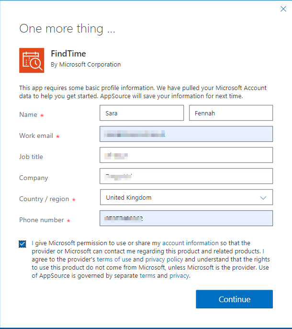Click the Work email field label
292x329 pixels.
[36, 136]
